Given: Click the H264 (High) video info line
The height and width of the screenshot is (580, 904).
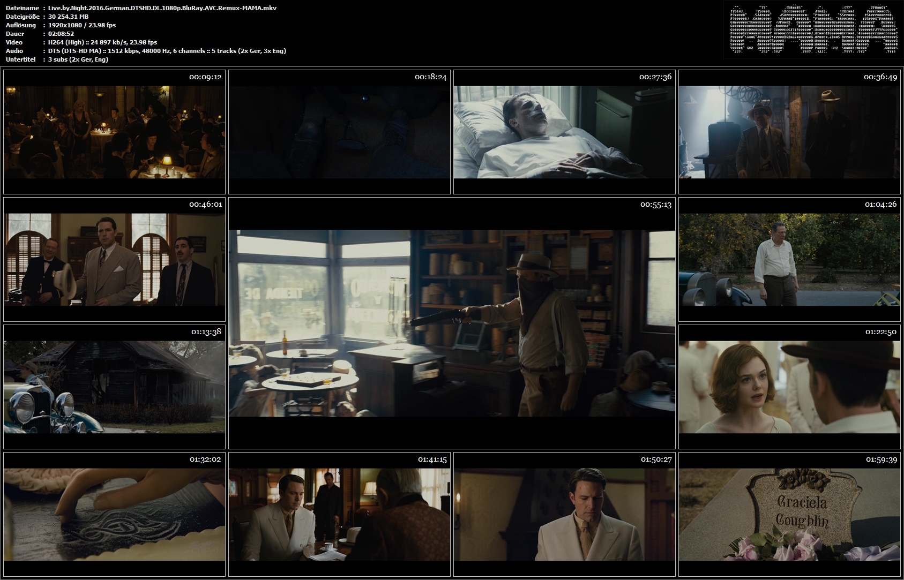Looking at the screenshot, I should coord(102,42).
